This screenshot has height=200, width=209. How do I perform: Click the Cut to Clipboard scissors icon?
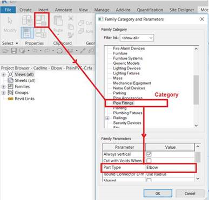click(x=71, y=18)
